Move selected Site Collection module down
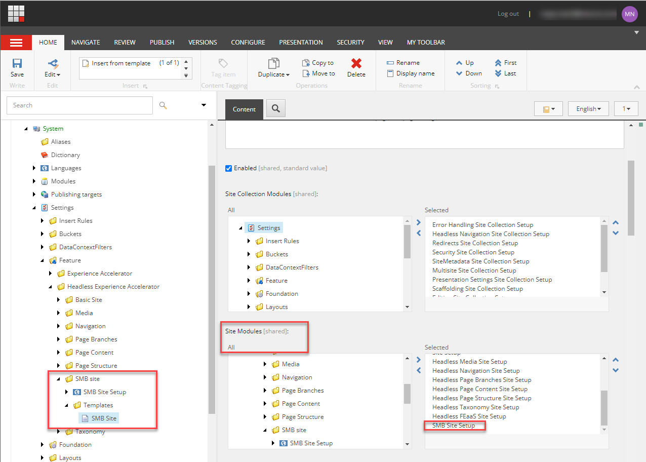The width and height of the screenshot is (646, 462). 616,233
